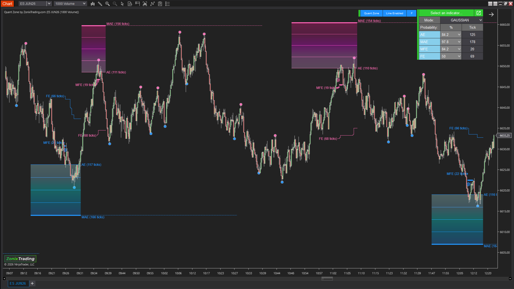The width and height of the screenshot is (514, 289).
Task: Open the chart trader icon
Action: 137,3
